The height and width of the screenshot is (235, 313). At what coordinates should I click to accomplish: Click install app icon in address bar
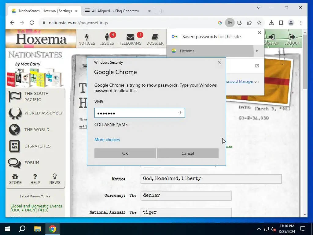240,23
